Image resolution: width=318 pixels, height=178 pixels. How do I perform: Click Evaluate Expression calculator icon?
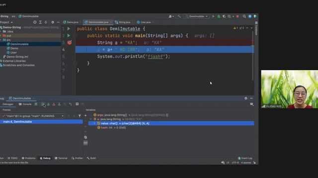tap(77, 104)
